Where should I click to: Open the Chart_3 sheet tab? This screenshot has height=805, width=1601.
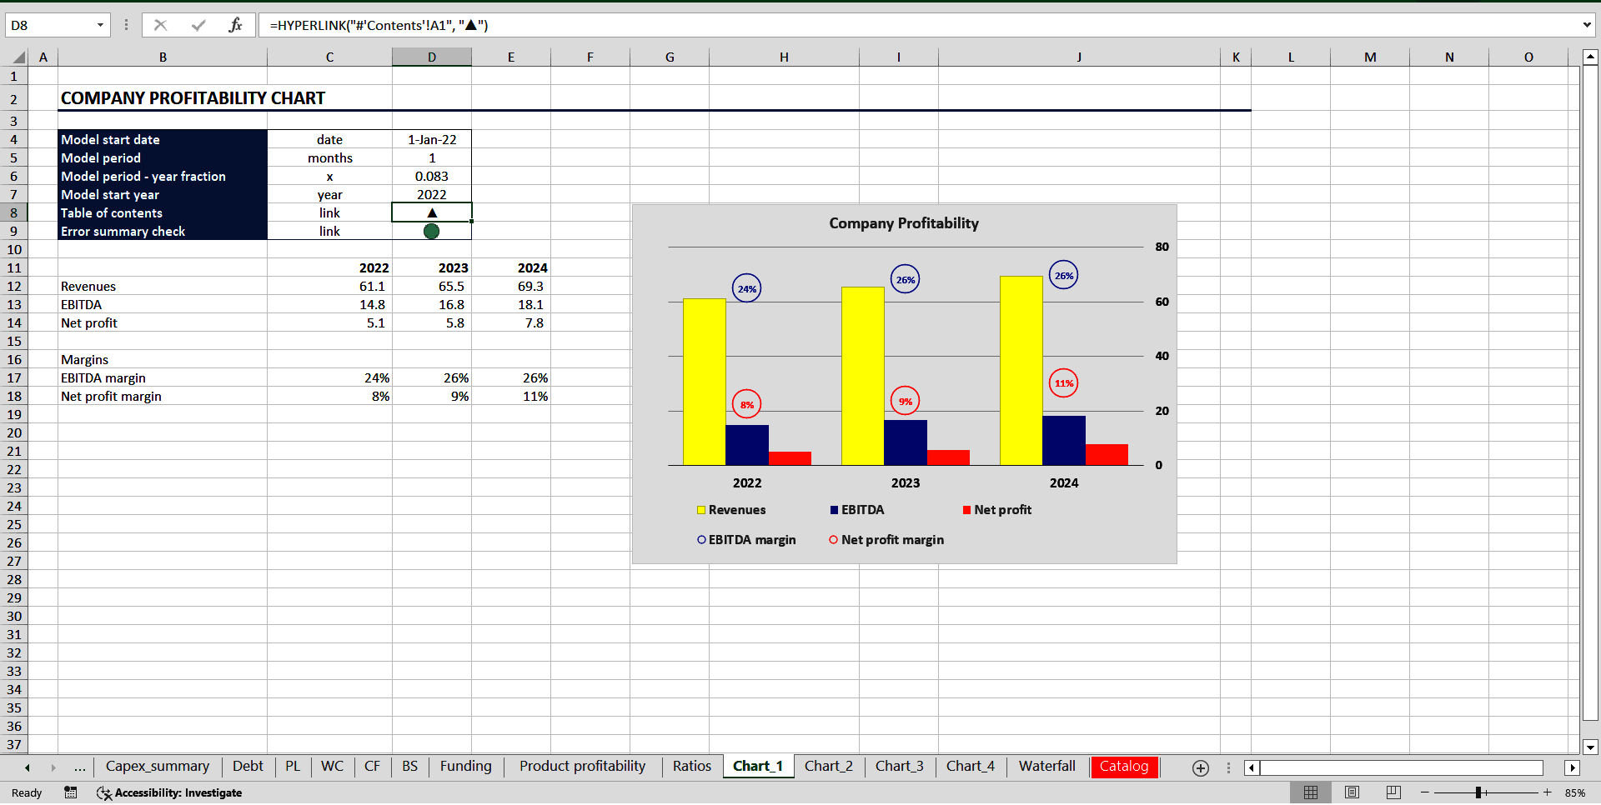[900, 767]
